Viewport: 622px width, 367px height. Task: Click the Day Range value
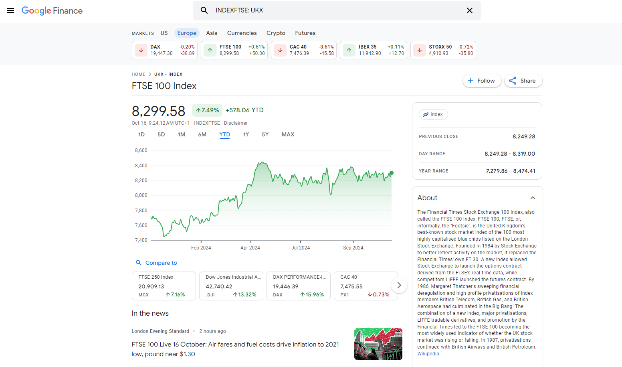(510, 154)
